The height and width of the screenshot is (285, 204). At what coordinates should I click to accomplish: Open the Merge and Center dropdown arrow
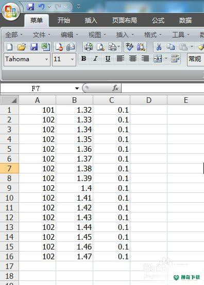(x=166, y=59)
